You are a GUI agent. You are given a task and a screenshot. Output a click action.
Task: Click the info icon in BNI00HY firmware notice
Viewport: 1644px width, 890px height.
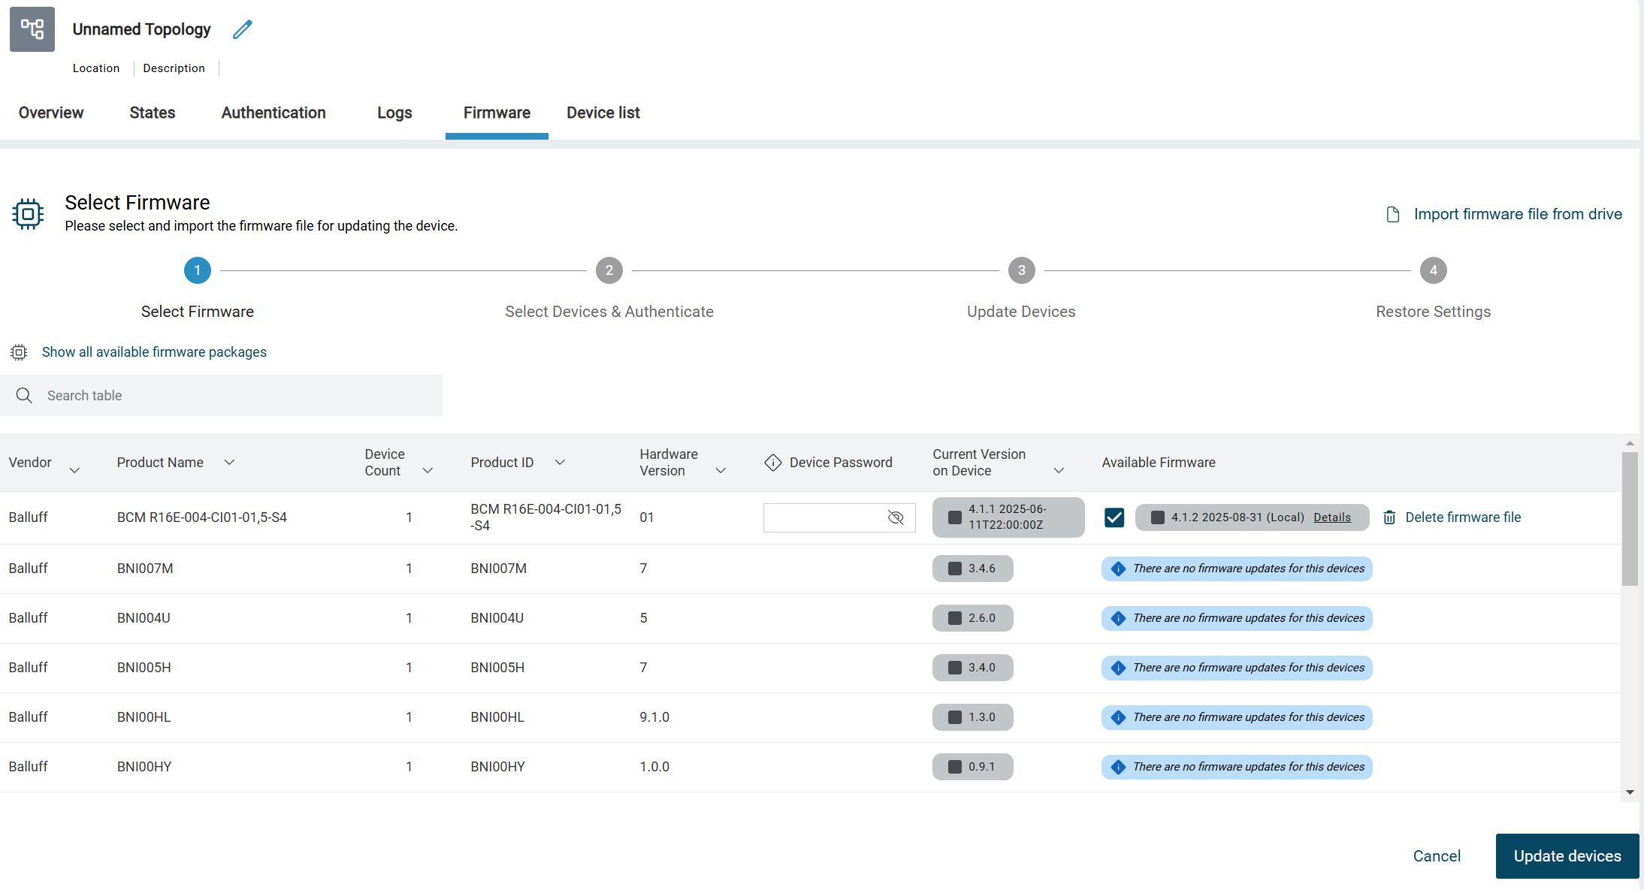1118,767
